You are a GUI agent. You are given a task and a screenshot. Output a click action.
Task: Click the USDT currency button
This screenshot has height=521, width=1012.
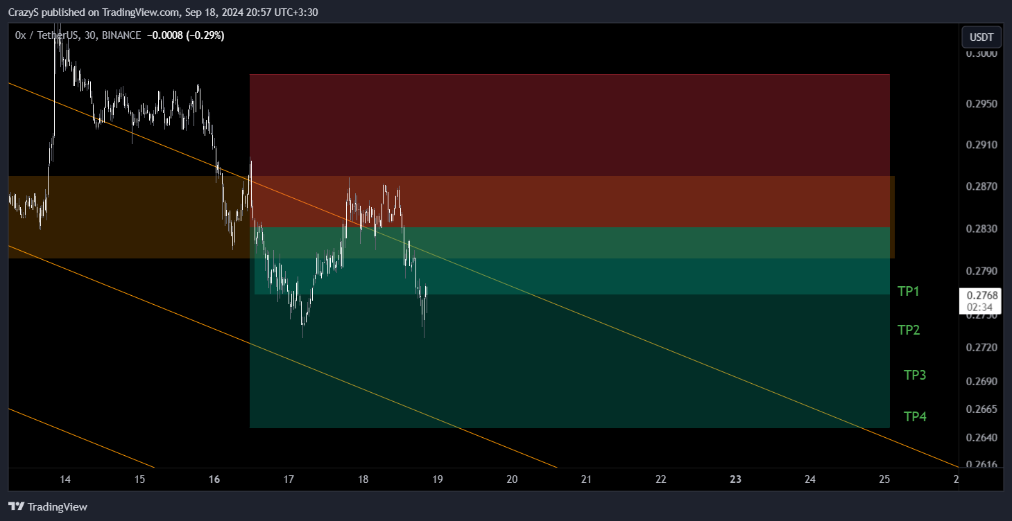click(981, 37)
